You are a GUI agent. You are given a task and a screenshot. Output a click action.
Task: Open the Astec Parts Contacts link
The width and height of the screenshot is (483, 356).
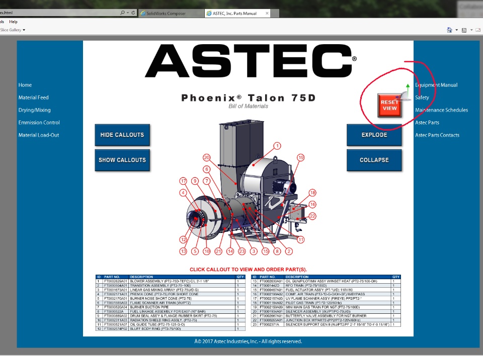(437, 135)
